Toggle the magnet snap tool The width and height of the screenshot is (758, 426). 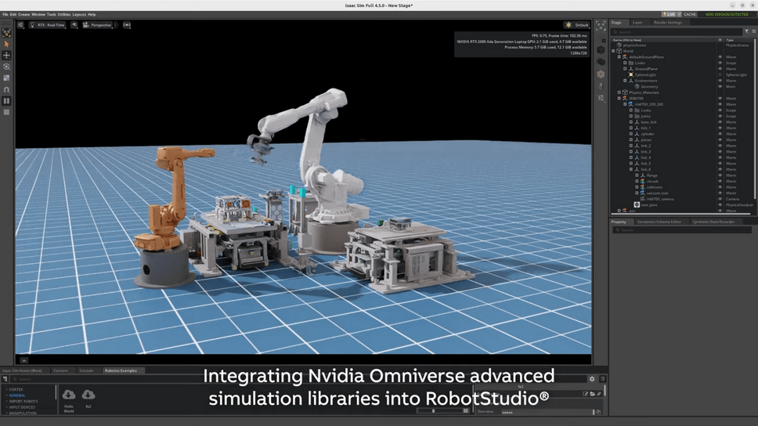click(7, 89)
